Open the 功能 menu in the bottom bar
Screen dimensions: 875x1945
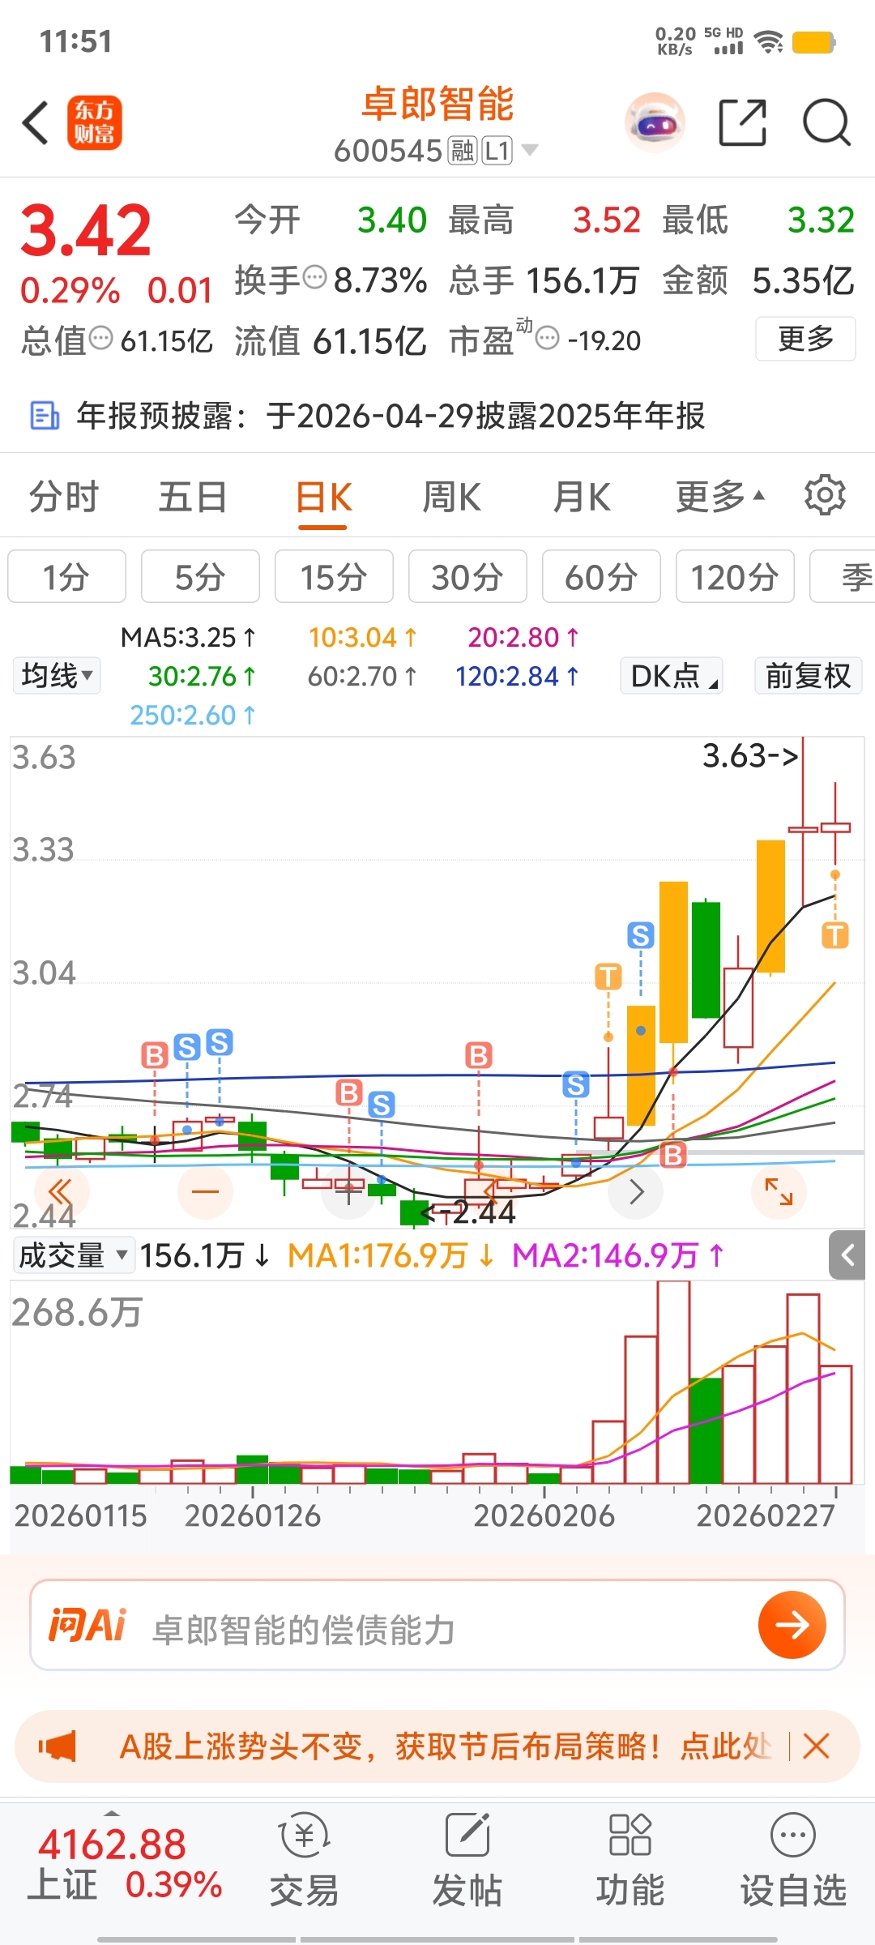[630, 1861]
